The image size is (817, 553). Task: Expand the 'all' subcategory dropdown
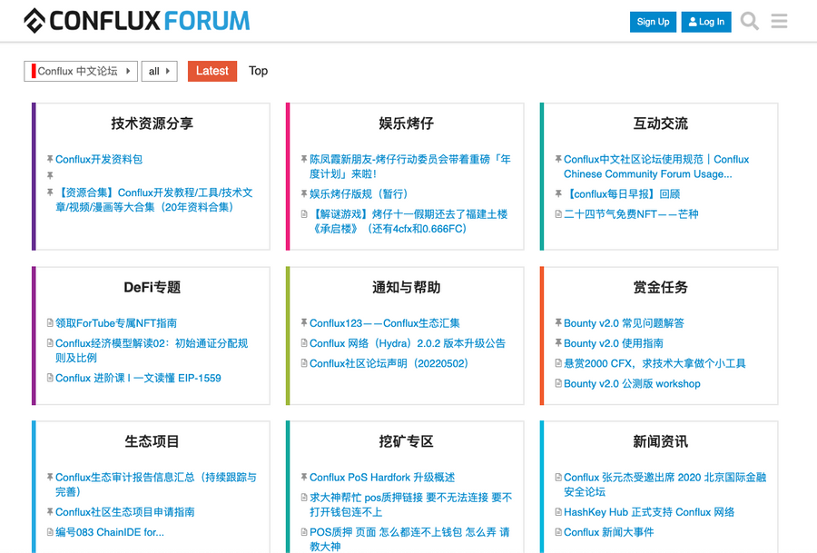159,71
